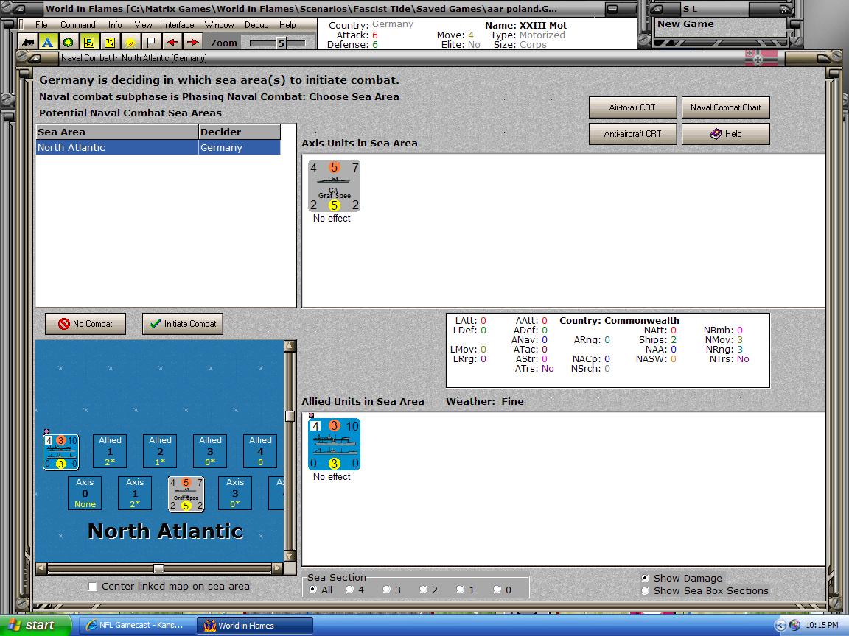Viewport: 849px width, 636px height.
Task: Click the Axis 0 None sea box
Action: click(x=85, y=493)
